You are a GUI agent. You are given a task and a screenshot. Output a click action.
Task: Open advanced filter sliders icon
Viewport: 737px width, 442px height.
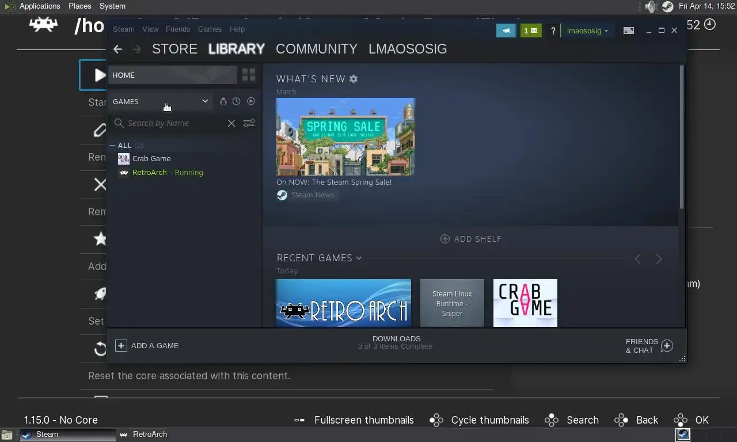click(249, 123)
